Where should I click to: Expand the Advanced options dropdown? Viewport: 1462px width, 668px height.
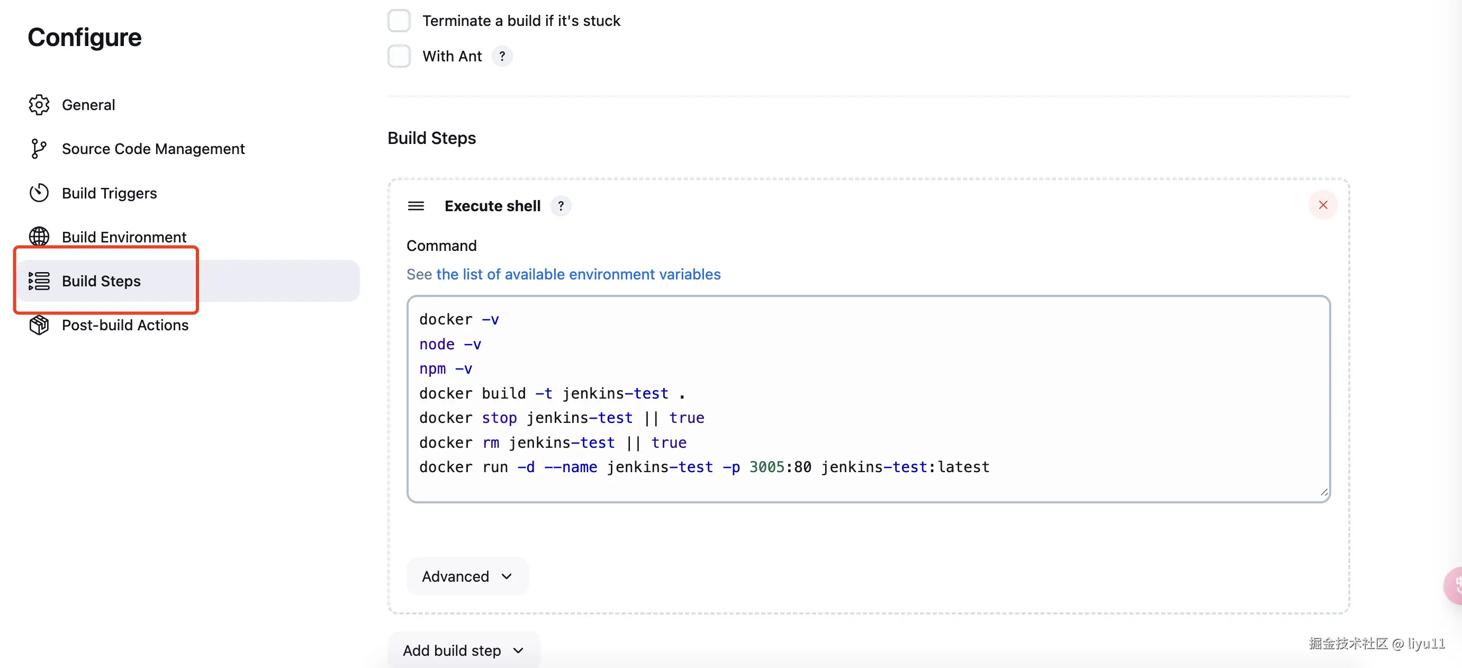click(467, 576)
